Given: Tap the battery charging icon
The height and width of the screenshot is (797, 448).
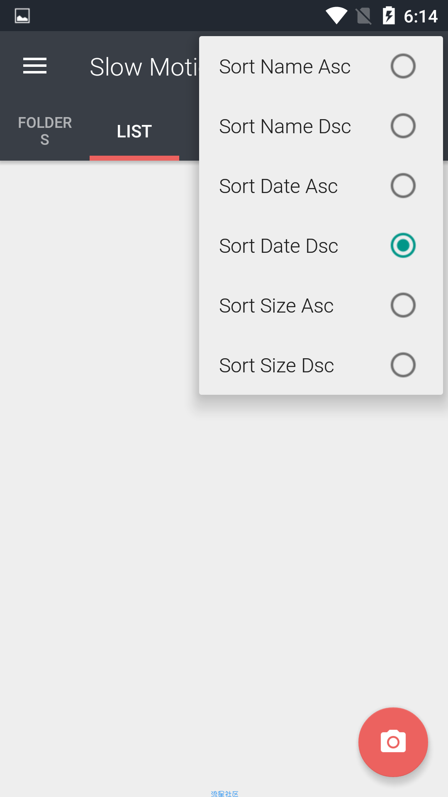Looking at the screenshot, I should (389, 16).
